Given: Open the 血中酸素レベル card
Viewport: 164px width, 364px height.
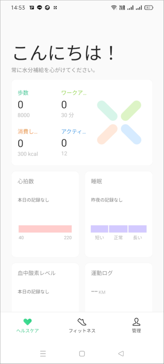Looking at the screenshot, I should tap(45, 287).
